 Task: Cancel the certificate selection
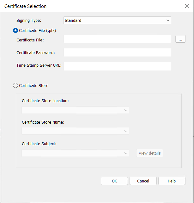(x=143, y=181)
